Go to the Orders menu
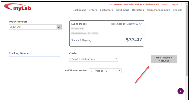The height and width of the screenshot is (101, 190). (x=93, y=10)
